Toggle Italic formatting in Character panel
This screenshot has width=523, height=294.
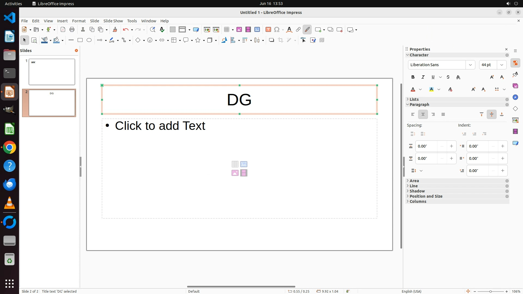pos(423,77)
